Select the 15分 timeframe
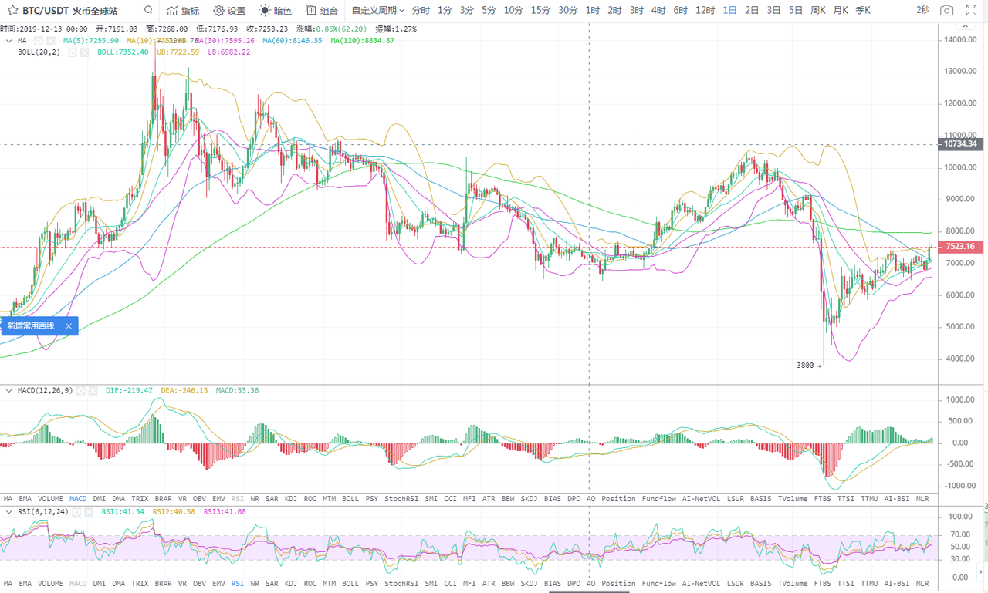 540,11
